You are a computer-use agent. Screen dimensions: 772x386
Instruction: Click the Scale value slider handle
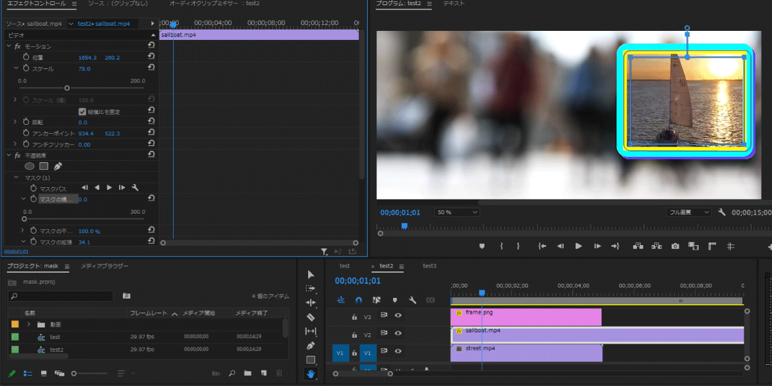coord(67,88)
